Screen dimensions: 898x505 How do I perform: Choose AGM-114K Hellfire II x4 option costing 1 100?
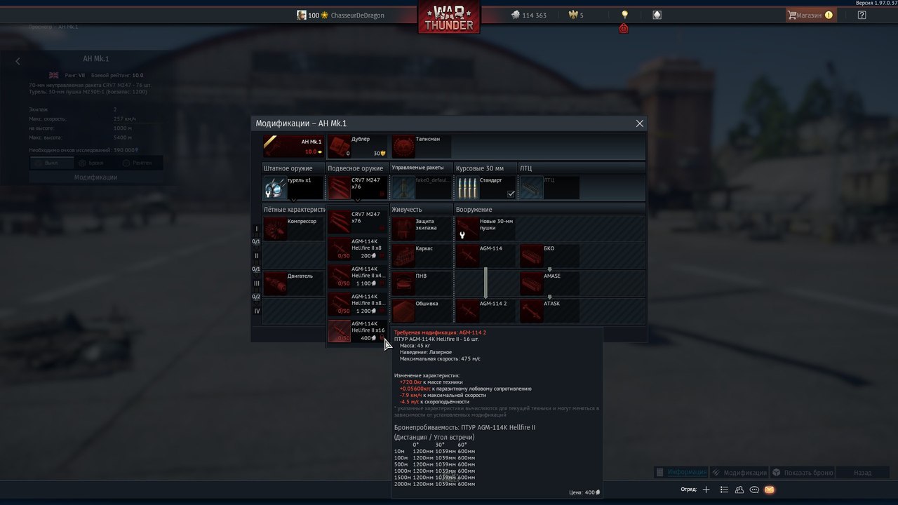click(358, 276)
